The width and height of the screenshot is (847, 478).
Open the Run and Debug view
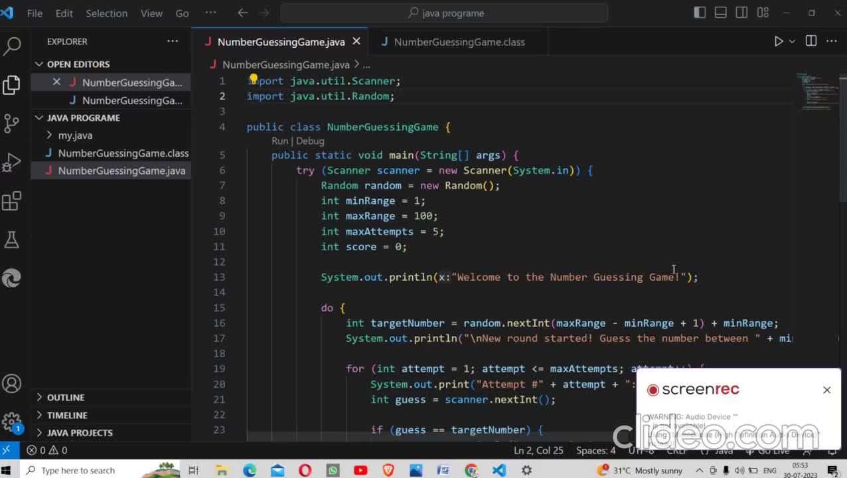tap(12, 162)
